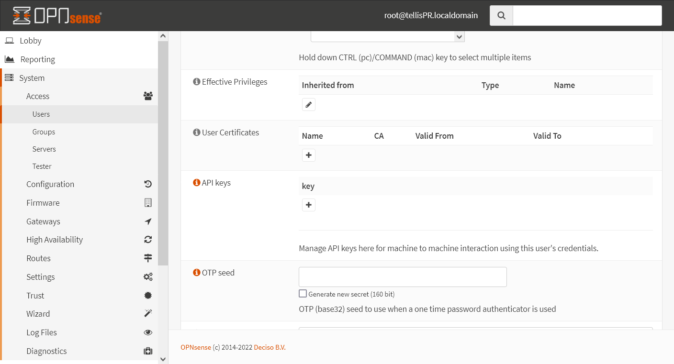Image resolution: width=674 pixels, height=364 pixels.
Task: Enable Generate new secret (160 bit)
Action: (303, 293)
